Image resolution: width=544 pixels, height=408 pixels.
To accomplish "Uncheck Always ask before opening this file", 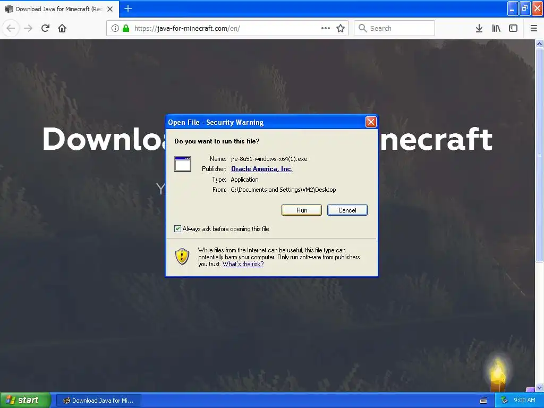I will coord(177,228).
